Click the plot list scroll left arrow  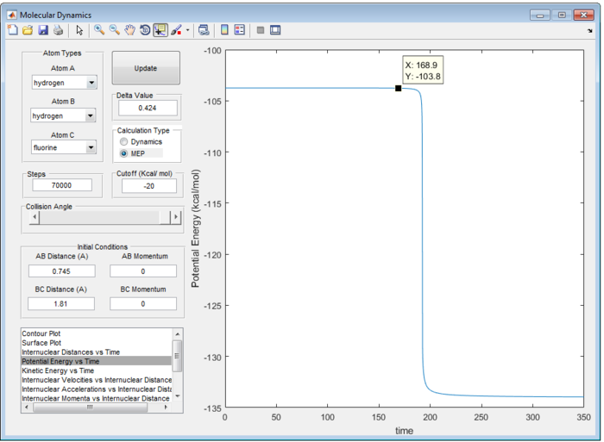[x=26, y=407]
